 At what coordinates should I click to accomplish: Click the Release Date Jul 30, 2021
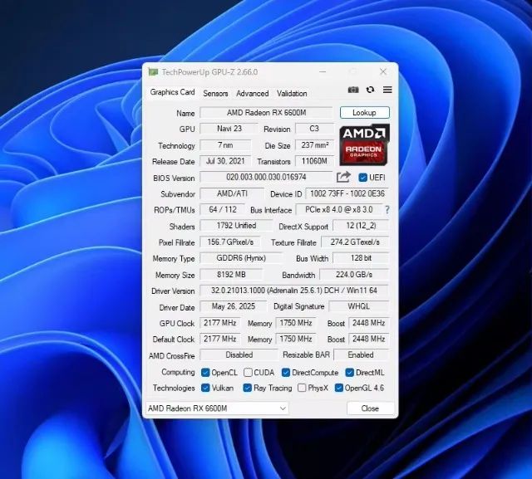(225, 161)
